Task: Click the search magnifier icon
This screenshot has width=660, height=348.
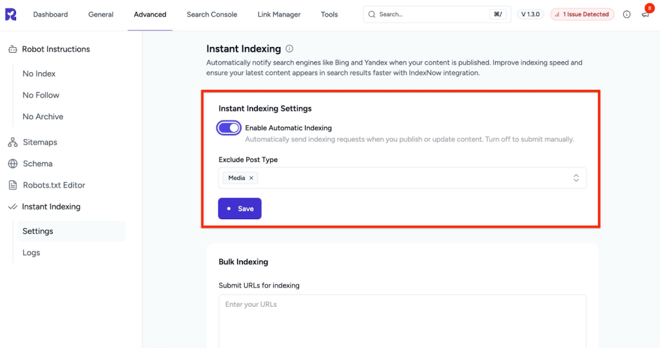Action: point(372,14)
